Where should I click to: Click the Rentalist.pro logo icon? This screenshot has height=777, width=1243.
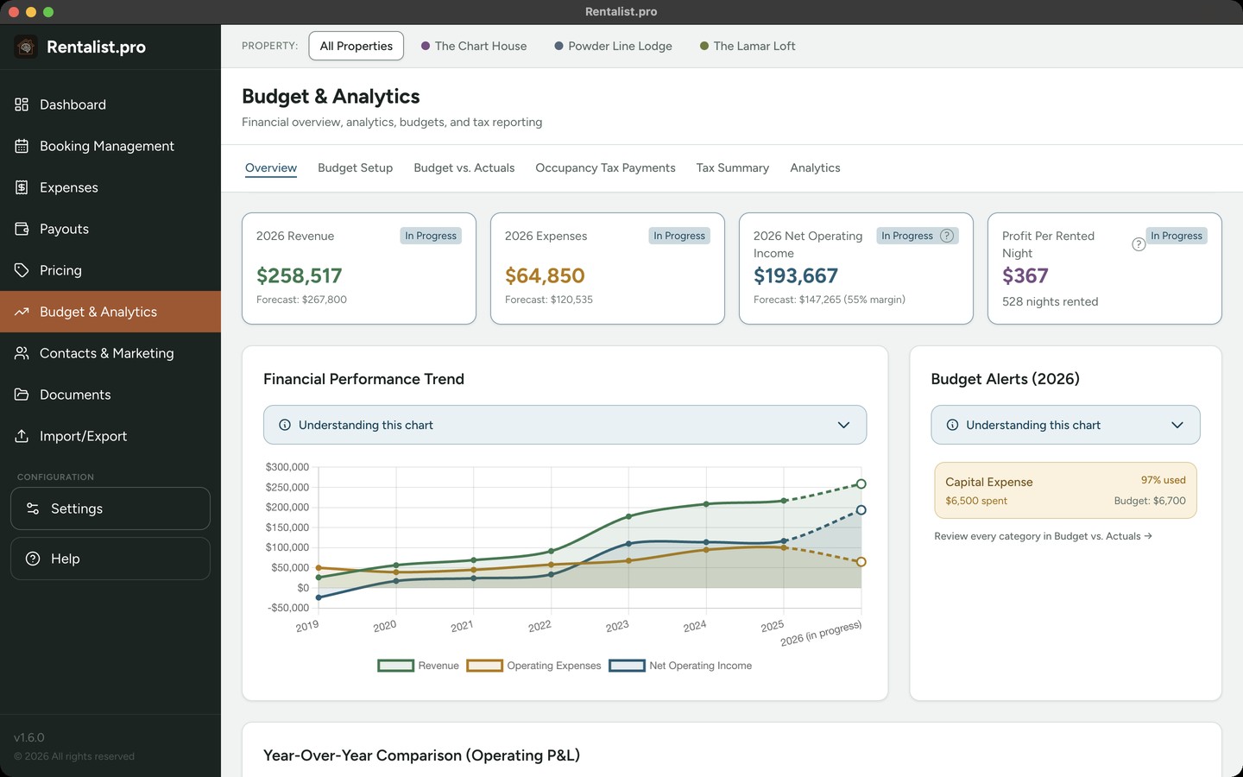pos(26,47)
